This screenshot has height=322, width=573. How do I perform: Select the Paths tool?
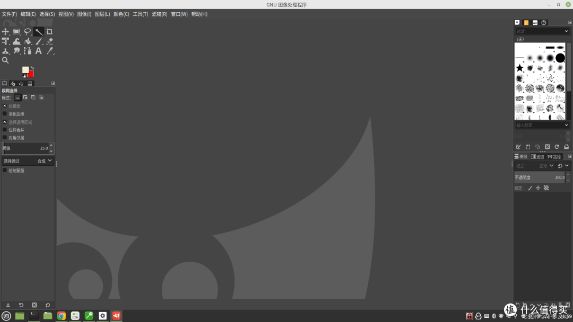pos(28,51)
